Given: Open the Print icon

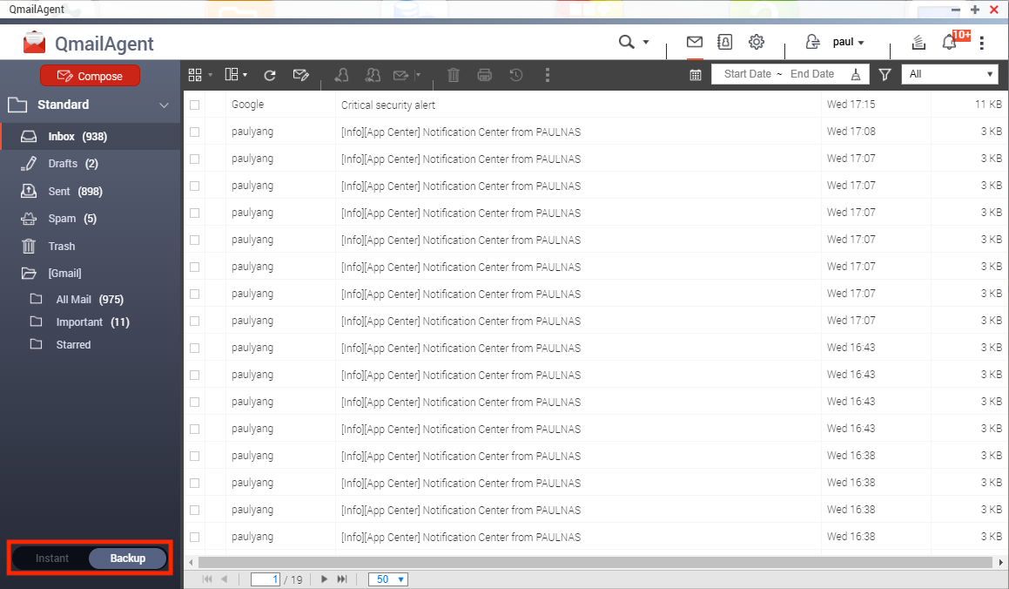Looking at the screenshot, I should pyautogui.click(x=484, y=75).
